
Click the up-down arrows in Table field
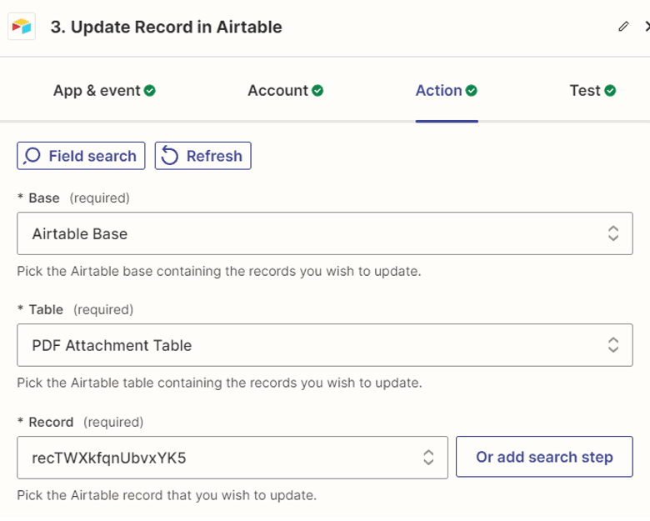[613, 345]
